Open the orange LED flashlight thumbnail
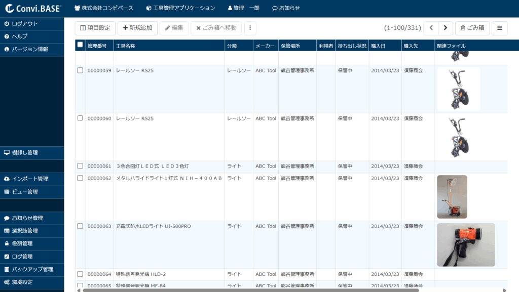This screenshot has height=292, width=519. (466, 245)
